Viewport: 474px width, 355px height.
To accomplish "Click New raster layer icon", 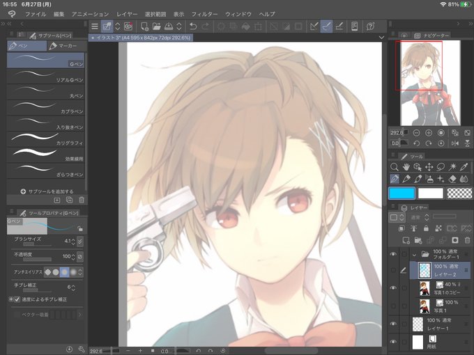I will pyautogui.click(x=406, y=240).
